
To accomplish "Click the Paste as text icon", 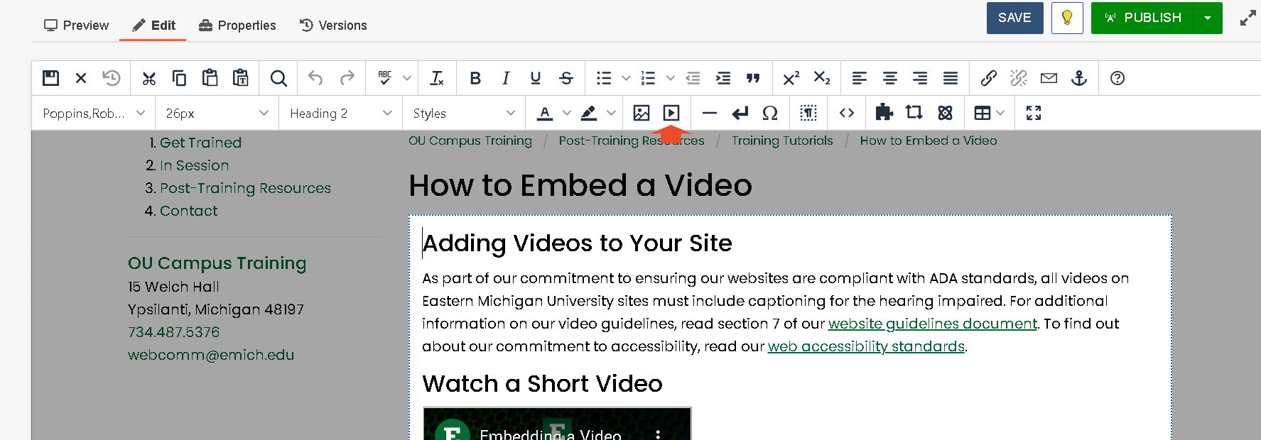I will coord(241,78).
